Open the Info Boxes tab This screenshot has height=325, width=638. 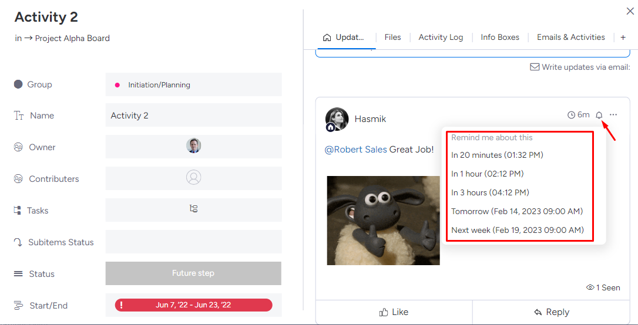(x=500, y=38)
